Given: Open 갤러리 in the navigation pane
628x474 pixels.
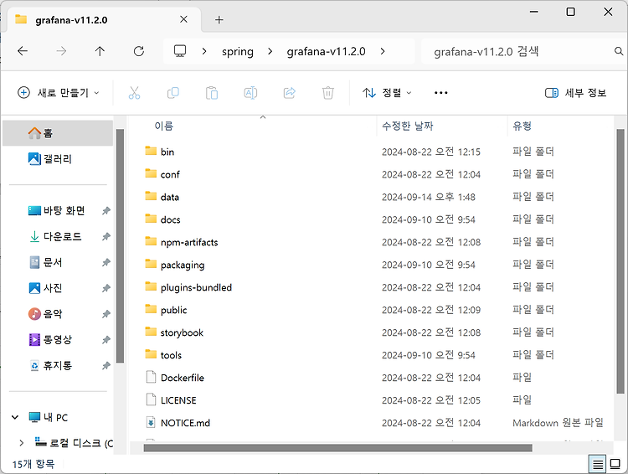Looking at the screenshot, I should click(x=58, y=158).
